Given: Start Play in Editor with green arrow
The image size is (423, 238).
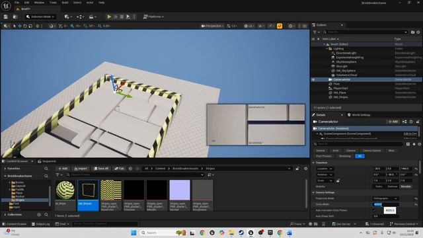Looking at the screenshot, I should tap(109, 17).
